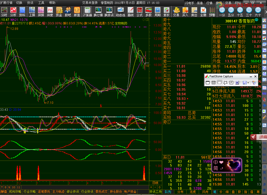Open the 深排 ranking icon
The image size is (267, 195).
(x=41, y=12)
